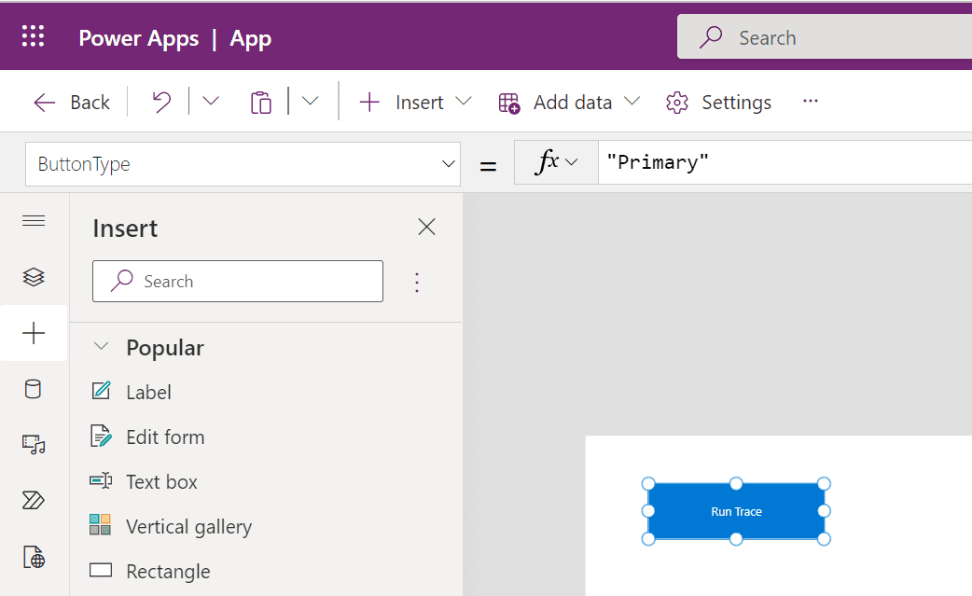Open the Data sources panel
This screenshot has width=972, height=596.
pyautogui.click(x=34, y=389)
